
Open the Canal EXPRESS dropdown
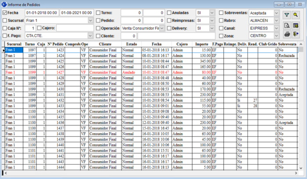coord(276,28)
